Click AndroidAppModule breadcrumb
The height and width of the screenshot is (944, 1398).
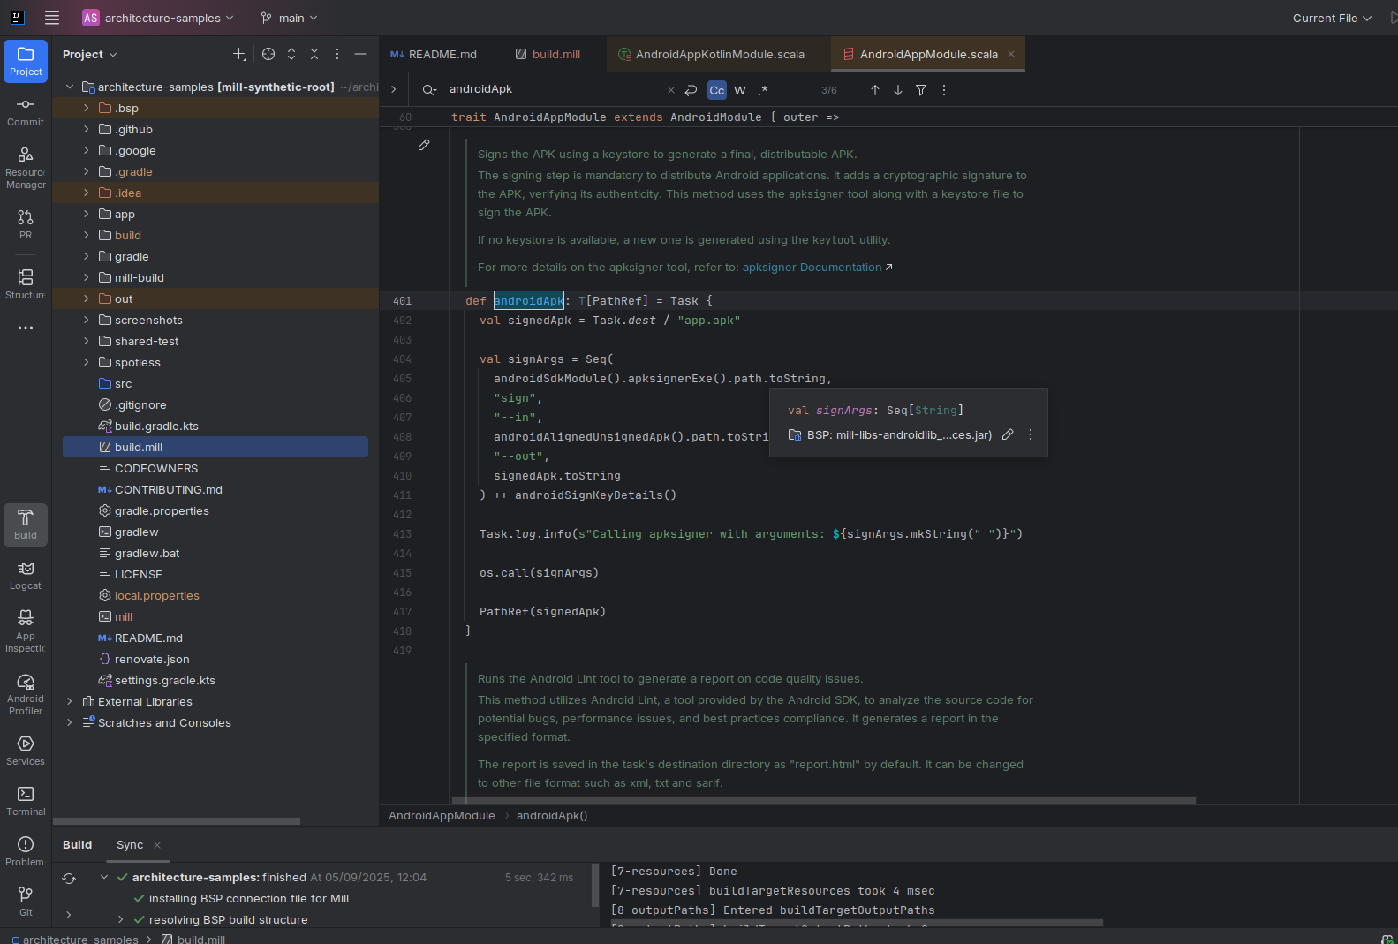click(442, 815)
